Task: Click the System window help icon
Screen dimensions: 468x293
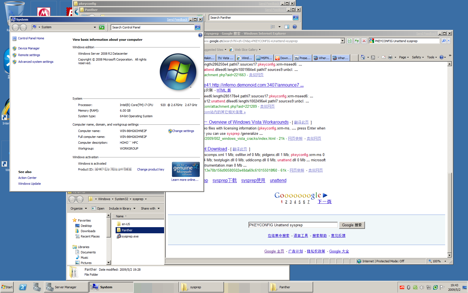Action: coord(200,35)
